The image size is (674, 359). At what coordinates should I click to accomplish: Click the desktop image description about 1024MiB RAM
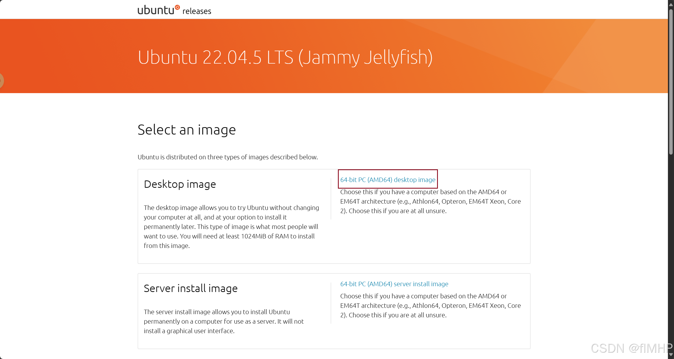coord(231,227)
